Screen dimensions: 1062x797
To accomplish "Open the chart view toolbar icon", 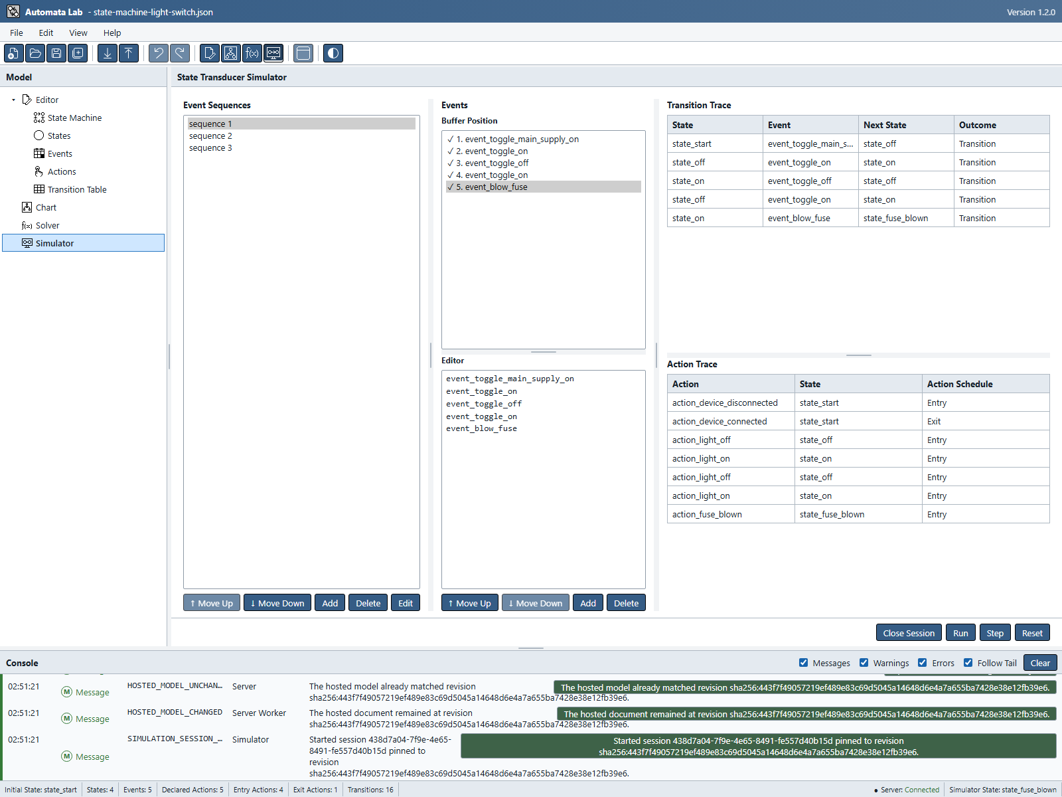I will click(230, 53).
